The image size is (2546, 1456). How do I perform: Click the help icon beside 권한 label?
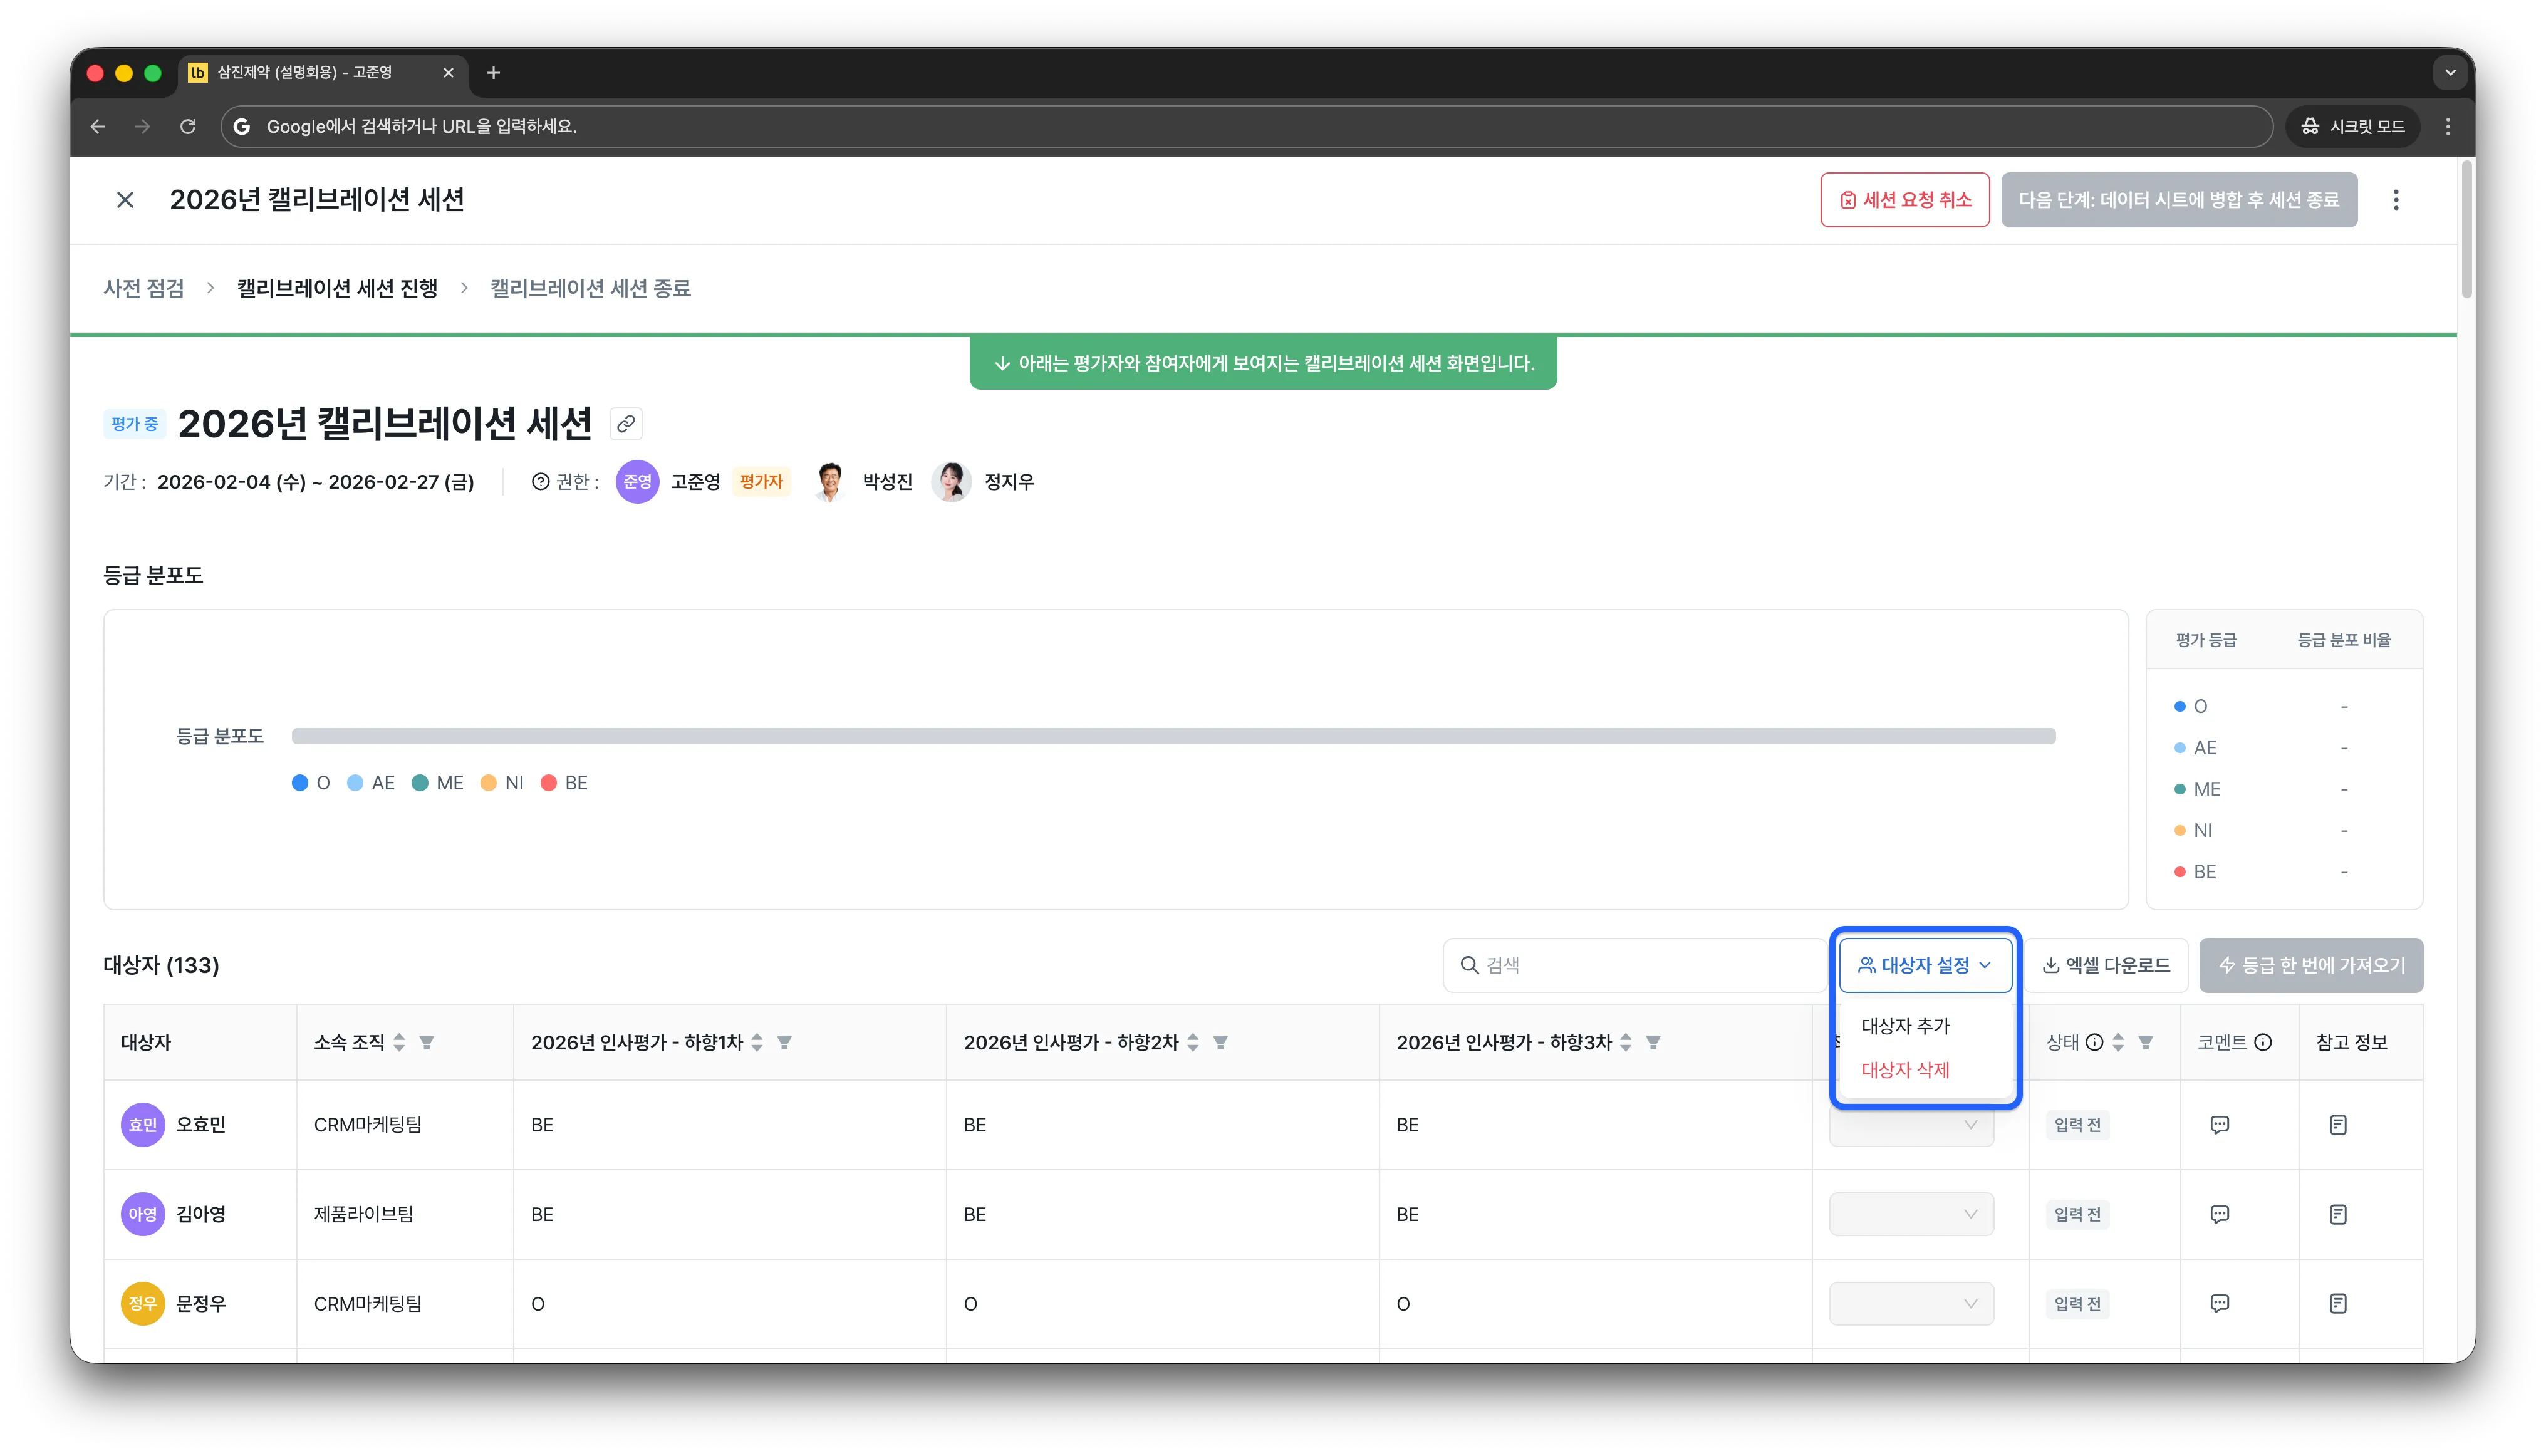coord(541,482)
